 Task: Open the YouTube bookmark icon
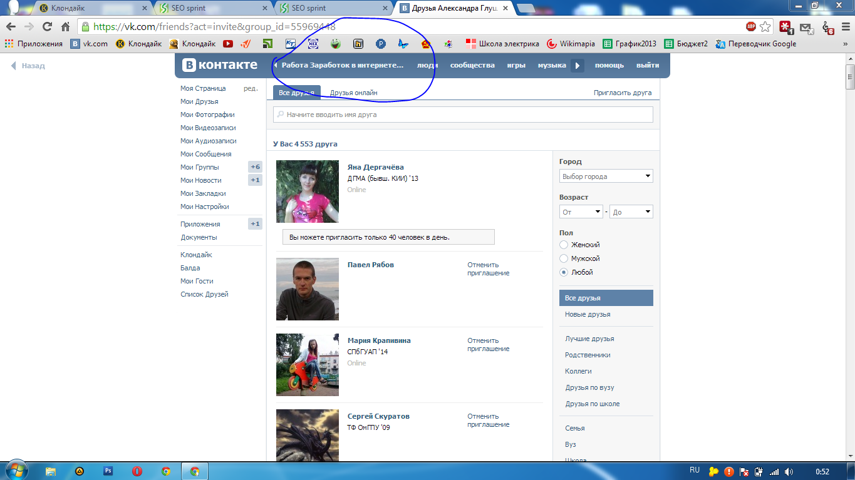click(228, 44)
